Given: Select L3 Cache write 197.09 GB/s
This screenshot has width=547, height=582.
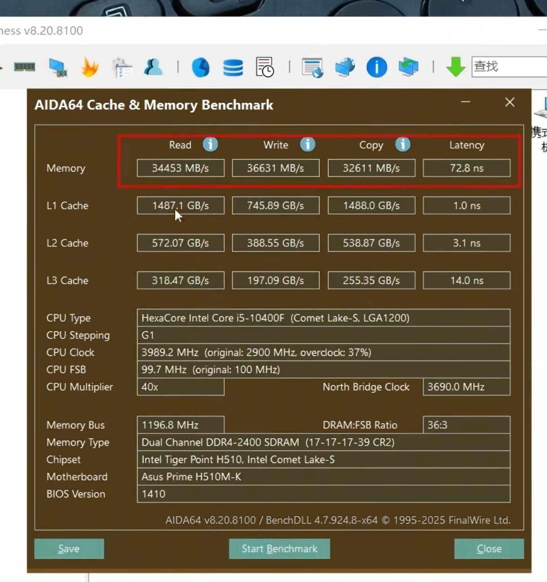Looking at the screenshot, I should 276,280.
